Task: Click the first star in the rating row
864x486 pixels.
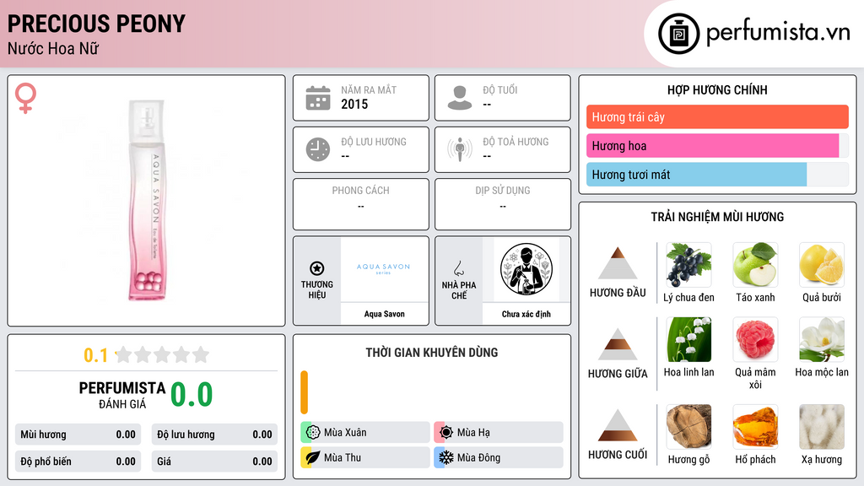Action: tap(123, 354)
